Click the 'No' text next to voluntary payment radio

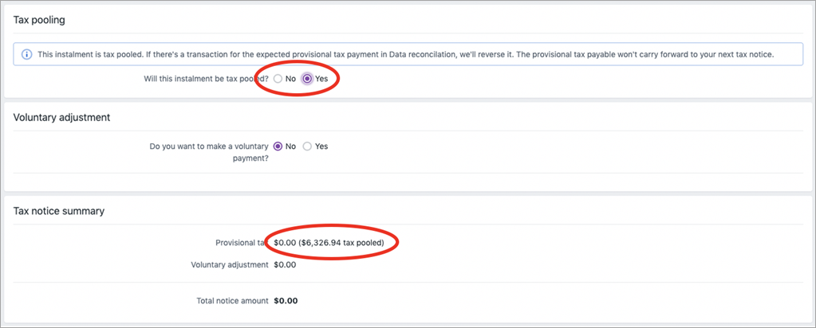[x=290, y=146]
